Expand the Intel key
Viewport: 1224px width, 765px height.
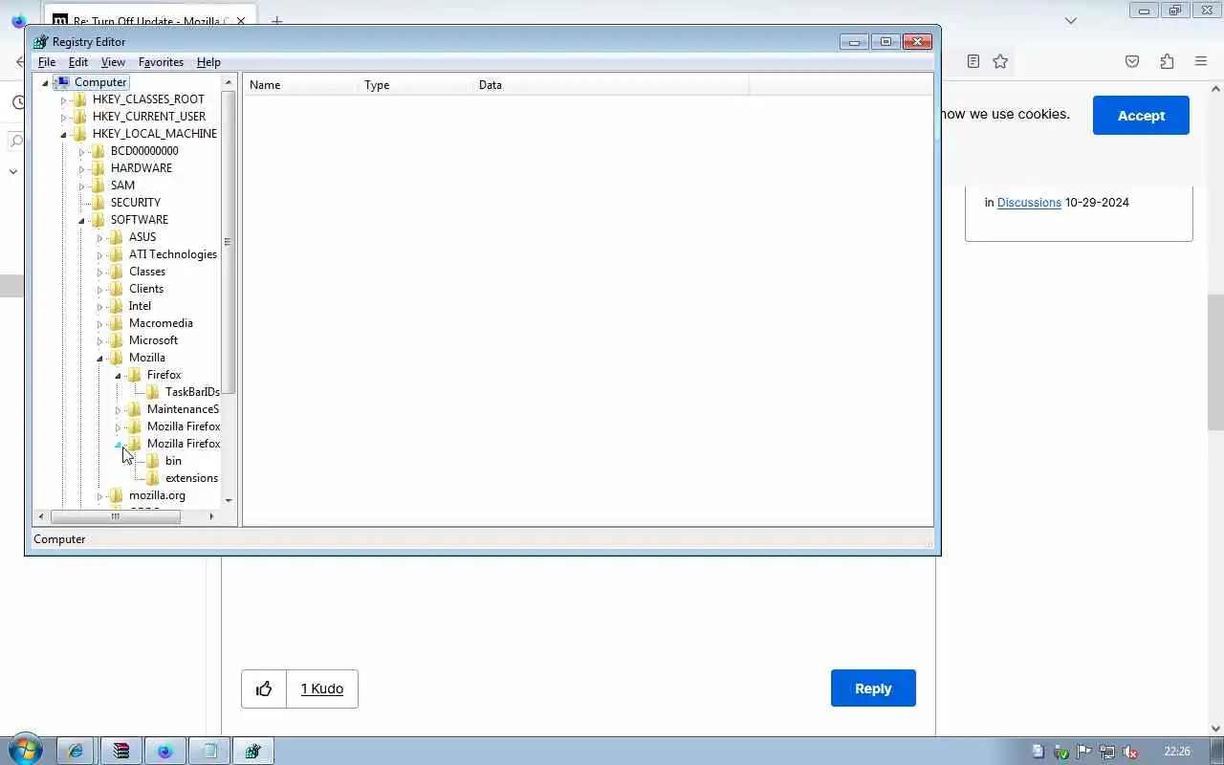100,306
